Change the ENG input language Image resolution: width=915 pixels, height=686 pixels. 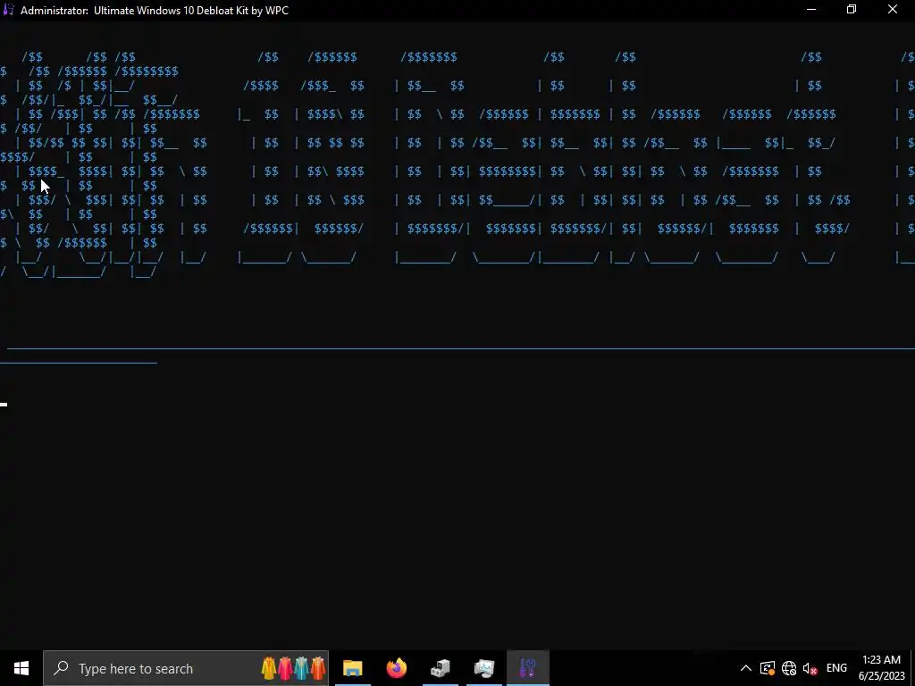pyautogui.click(x=836, y=668)
